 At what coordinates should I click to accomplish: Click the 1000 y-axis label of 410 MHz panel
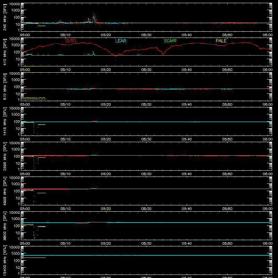pyautogui.click(x=15, y=45)
